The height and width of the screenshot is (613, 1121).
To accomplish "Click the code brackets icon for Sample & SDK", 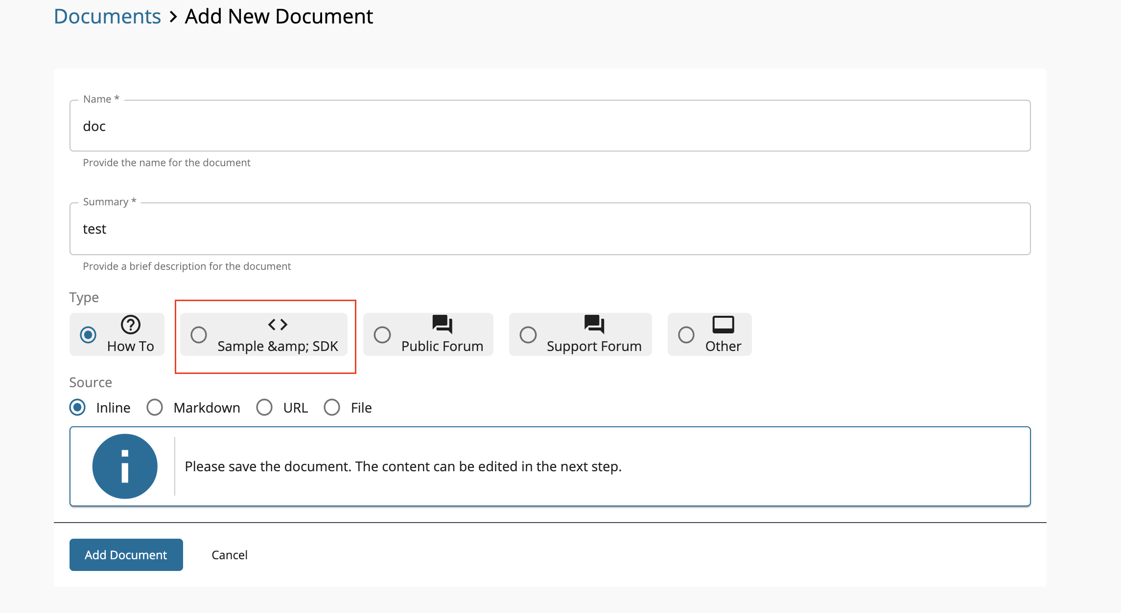I will 278,324.
